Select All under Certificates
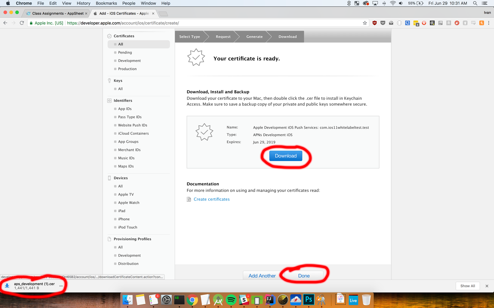494x308 pixels. tap(139, 44)
